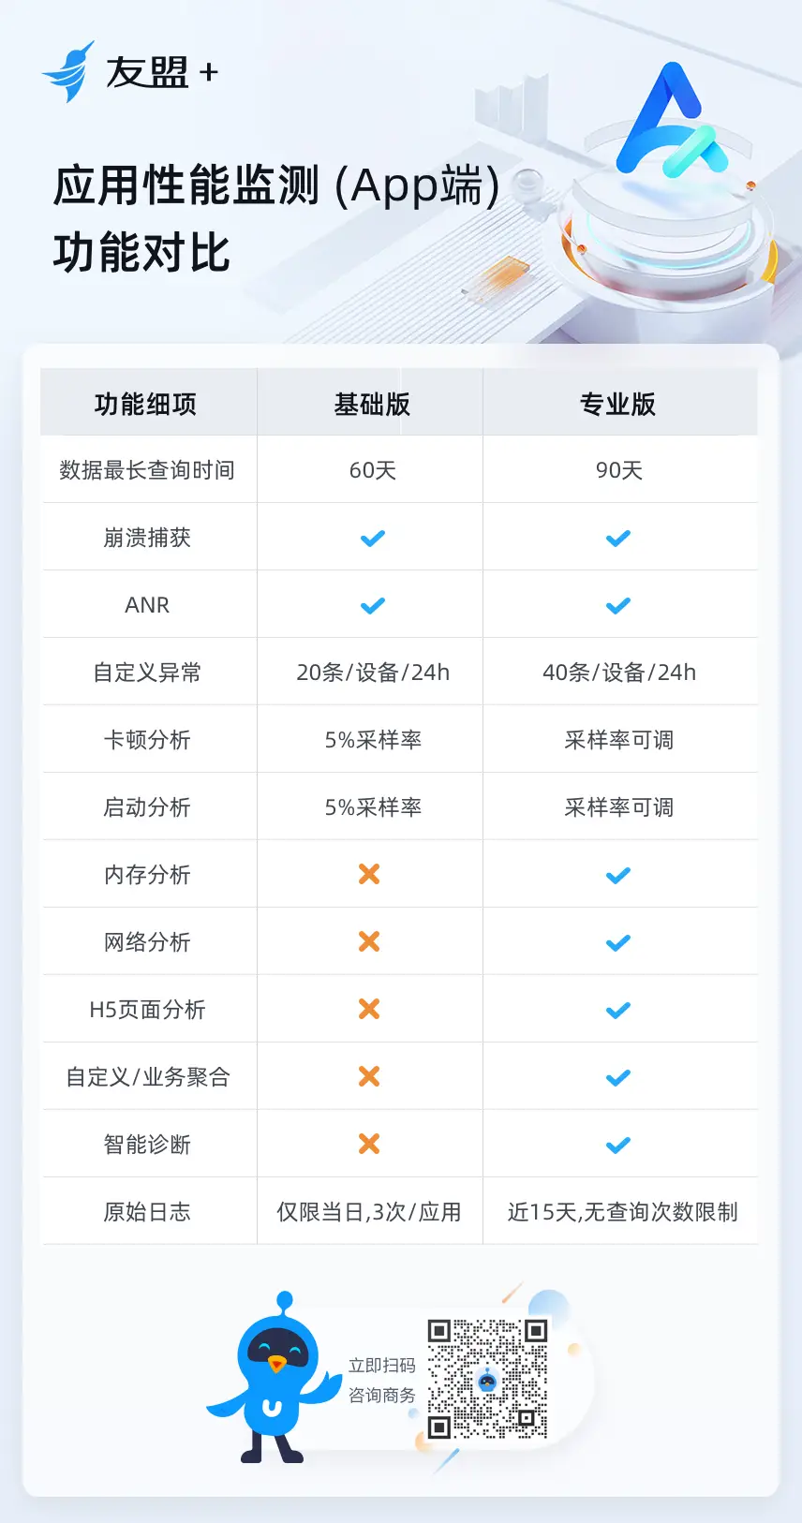This screenshot has height=1523, width=802.
Task: Click the blue penguin mascot
Action: click(x=274, y=1379)
